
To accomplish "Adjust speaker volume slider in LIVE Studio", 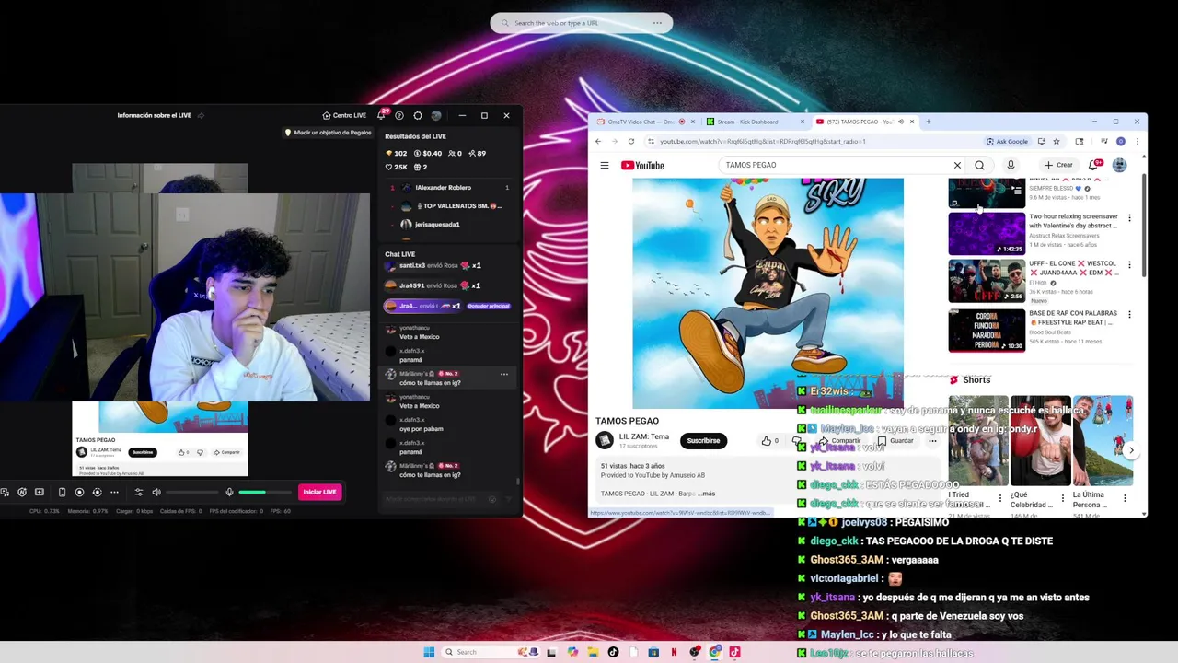I will [x=192, y=492].
